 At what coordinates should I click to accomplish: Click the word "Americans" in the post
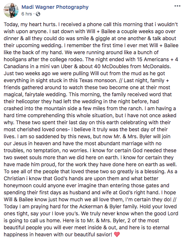[x=156, y=59]
